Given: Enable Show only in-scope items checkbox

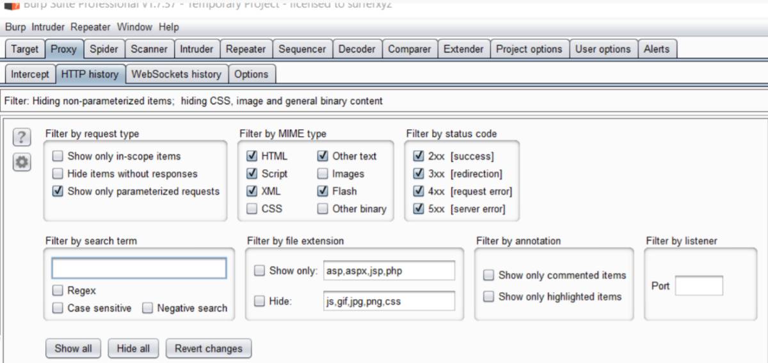Looking at the screenshot, I should click(58, 156).
